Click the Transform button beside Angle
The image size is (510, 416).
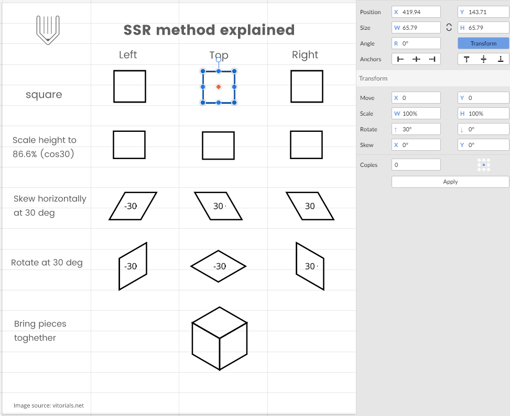483,43
